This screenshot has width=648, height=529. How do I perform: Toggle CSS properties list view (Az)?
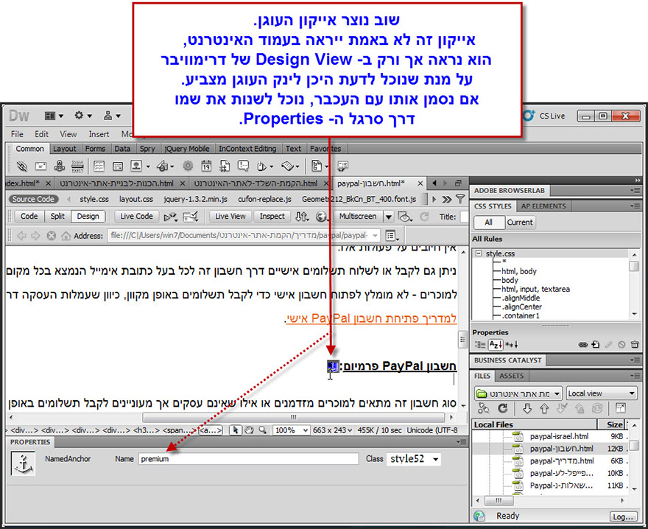[x=495, y=345]
